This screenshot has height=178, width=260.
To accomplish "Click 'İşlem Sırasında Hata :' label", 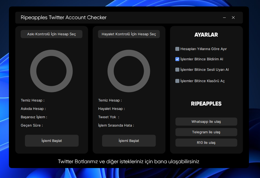I will tap(116, 125).
